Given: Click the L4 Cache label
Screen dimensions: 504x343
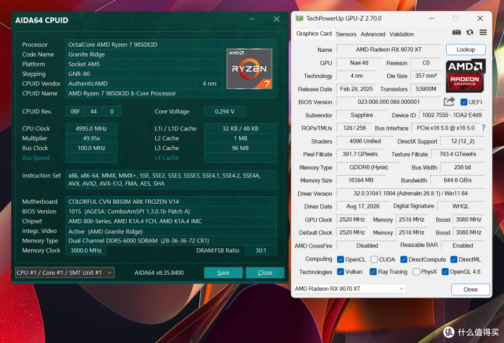Looking at the screenshot, I should click(x=167, y=157).
